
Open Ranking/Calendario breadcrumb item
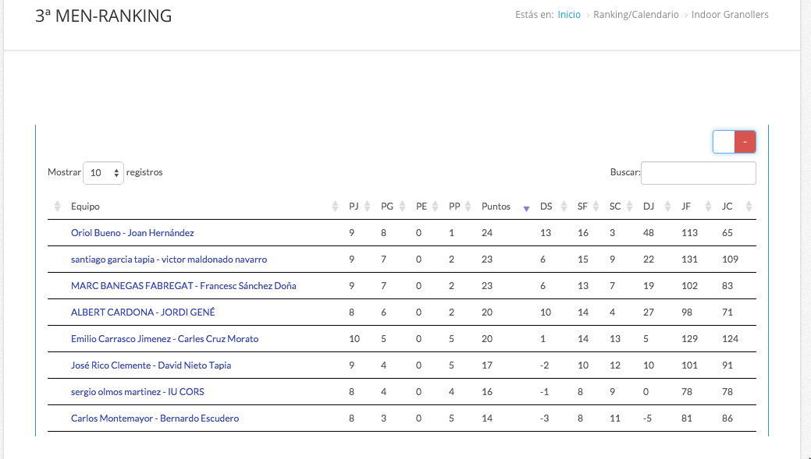pyautogui.click(x=635, y=15)
